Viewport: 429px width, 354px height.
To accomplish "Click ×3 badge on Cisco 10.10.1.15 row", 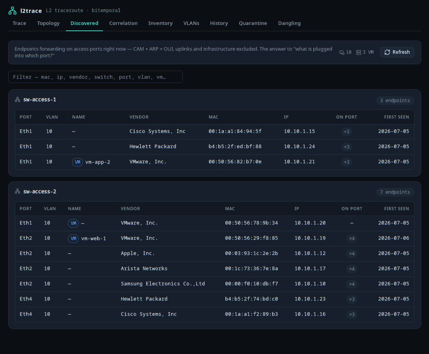I will point(347,132).
